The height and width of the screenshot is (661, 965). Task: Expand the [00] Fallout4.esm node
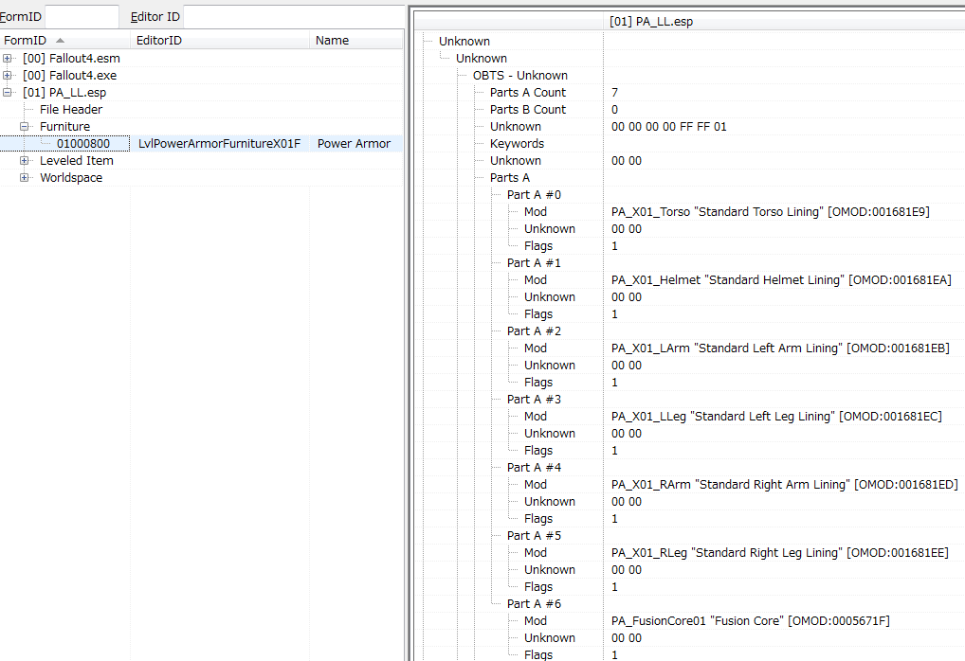click(x=8, y=59)
